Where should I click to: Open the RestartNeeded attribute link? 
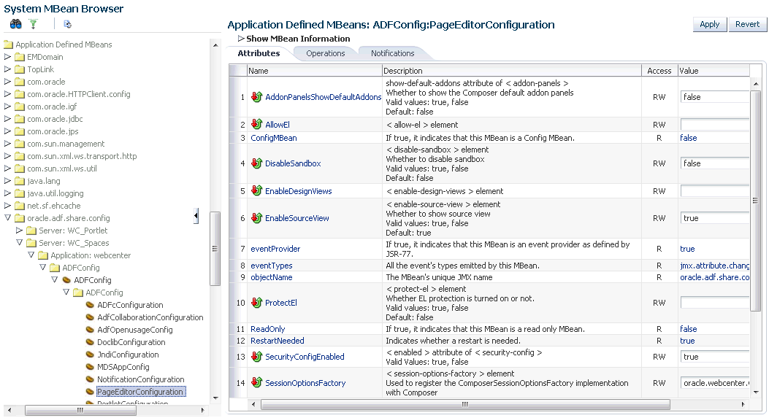coord(277,341)
